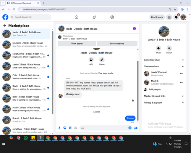Image resolution: width=191 pixels, height=153 pixels.
Task: Open Sticky Notes from the taskbar
Action: coord(33,138)
